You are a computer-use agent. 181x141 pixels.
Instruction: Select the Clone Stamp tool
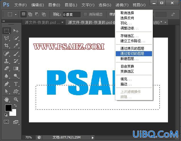pyautogui.click(x=7, y=61)
